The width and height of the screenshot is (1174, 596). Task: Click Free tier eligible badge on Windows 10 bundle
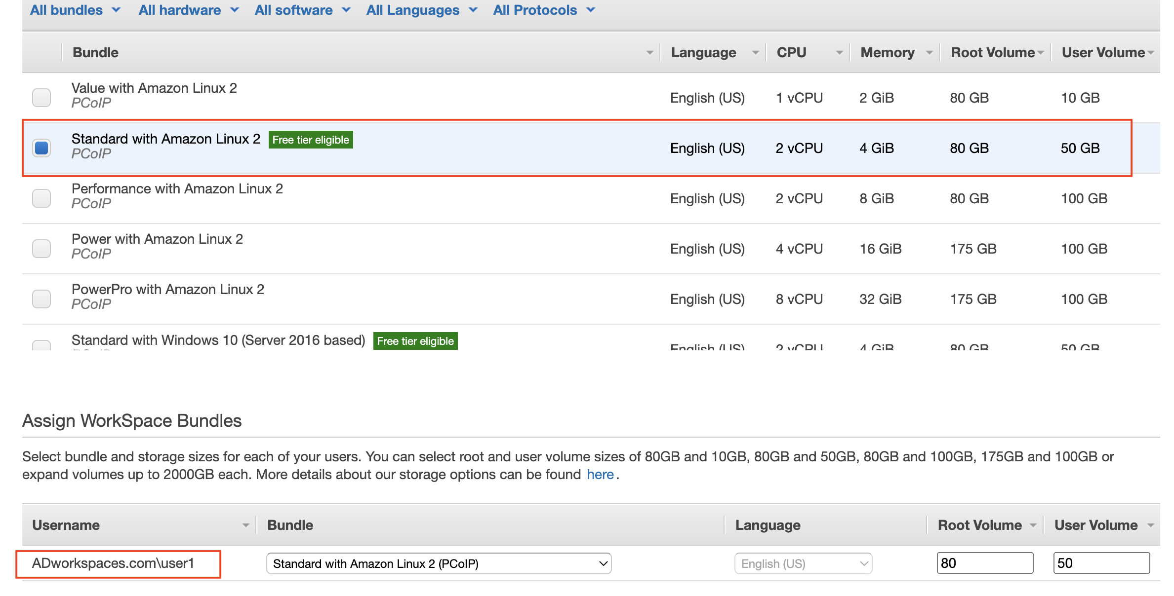[x=415, y=341]
